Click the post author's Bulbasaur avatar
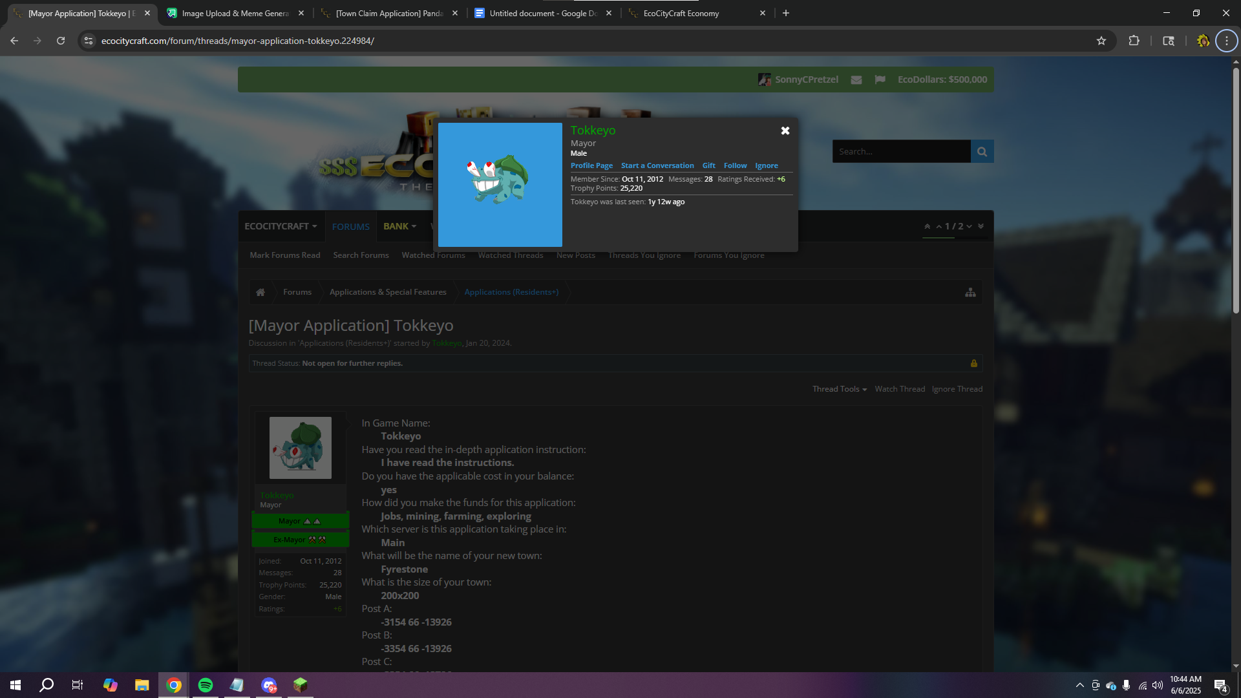 tap(301, 448)
